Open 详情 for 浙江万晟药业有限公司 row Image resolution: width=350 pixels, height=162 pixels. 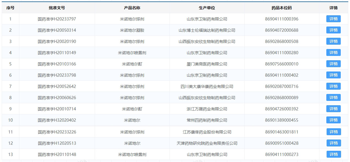point(334,109)
